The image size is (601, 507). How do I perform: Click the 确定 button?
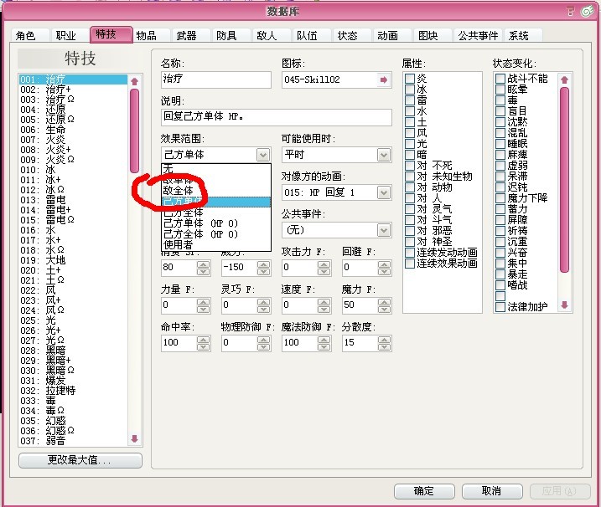(x=424, y=491)
